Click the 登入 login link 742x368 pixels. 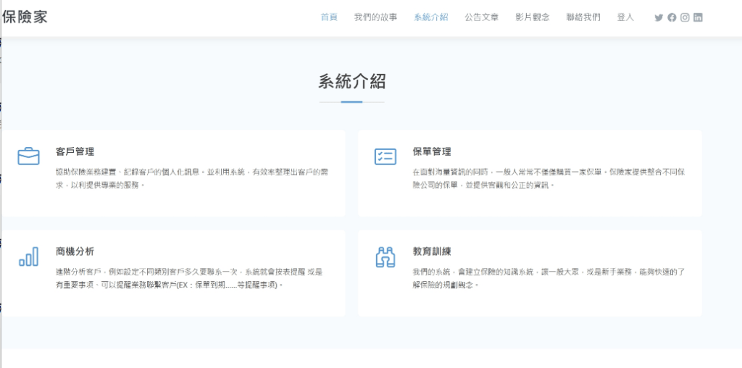click(x=625, y=17)
